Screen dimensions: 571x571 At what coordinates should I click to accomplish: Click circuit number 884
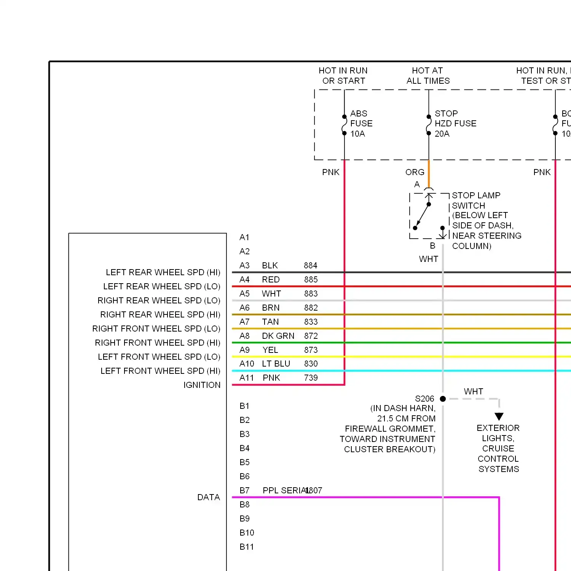pyautogui.click(x=311, y=266)
